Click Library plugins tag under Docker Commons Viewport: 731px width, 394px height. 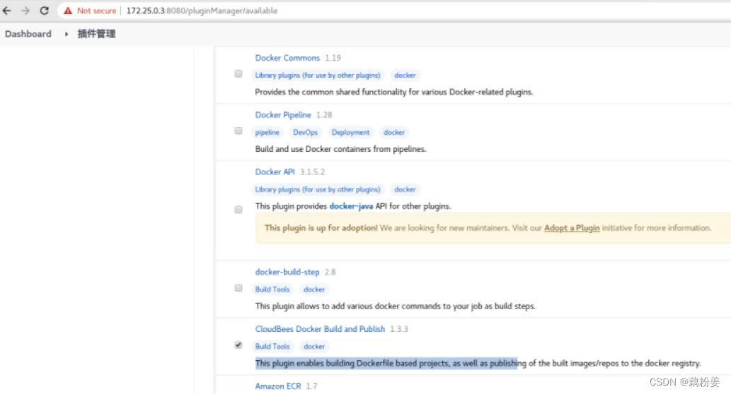pos(318,75)
